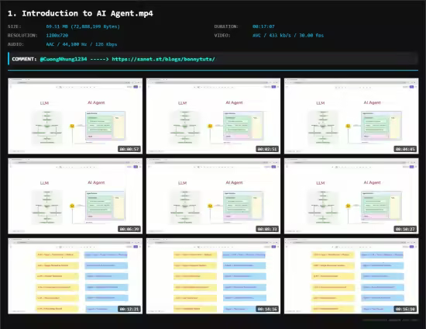The width and height of the screenshot is (426, 329).
Task: Click the audio value AAC / 44,100 Hz
Action: (x=81, y=44)
